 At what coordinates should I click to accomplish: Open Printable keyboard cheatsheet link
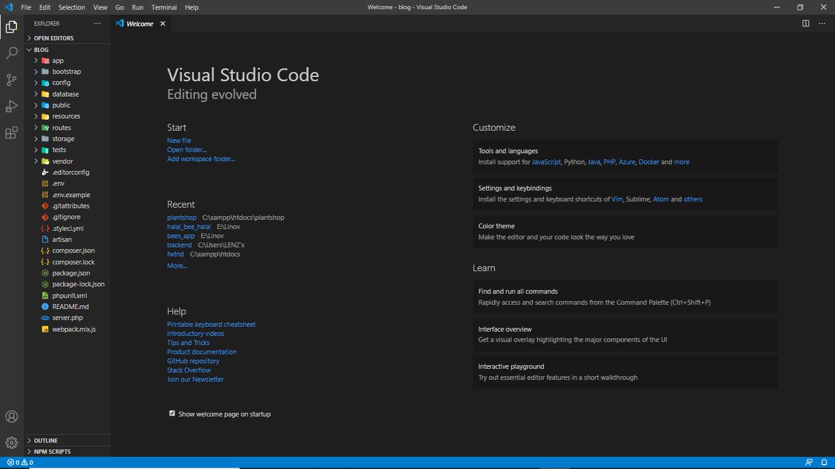(x=212, y=324)
